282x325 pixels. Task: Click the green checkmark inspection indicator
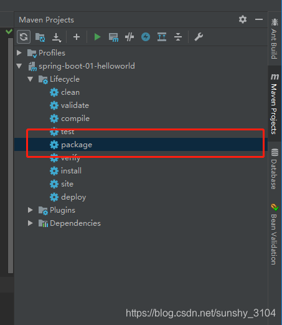[9, 32]
